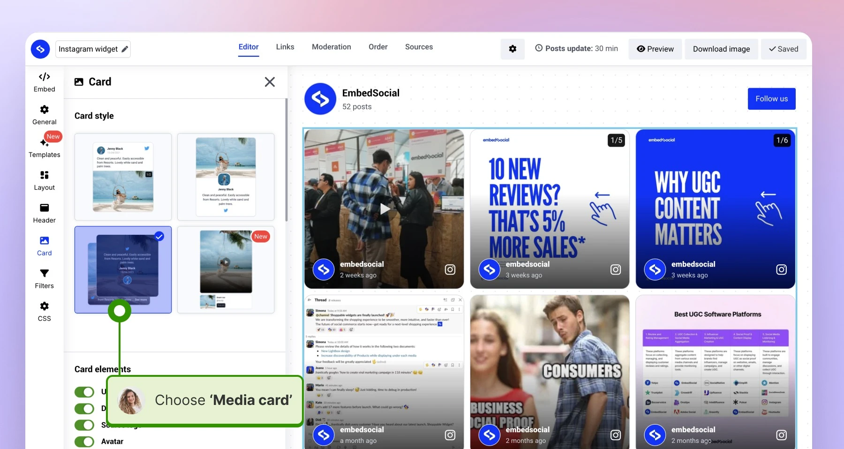Click the play icon on the first video post

coord(385,209)
